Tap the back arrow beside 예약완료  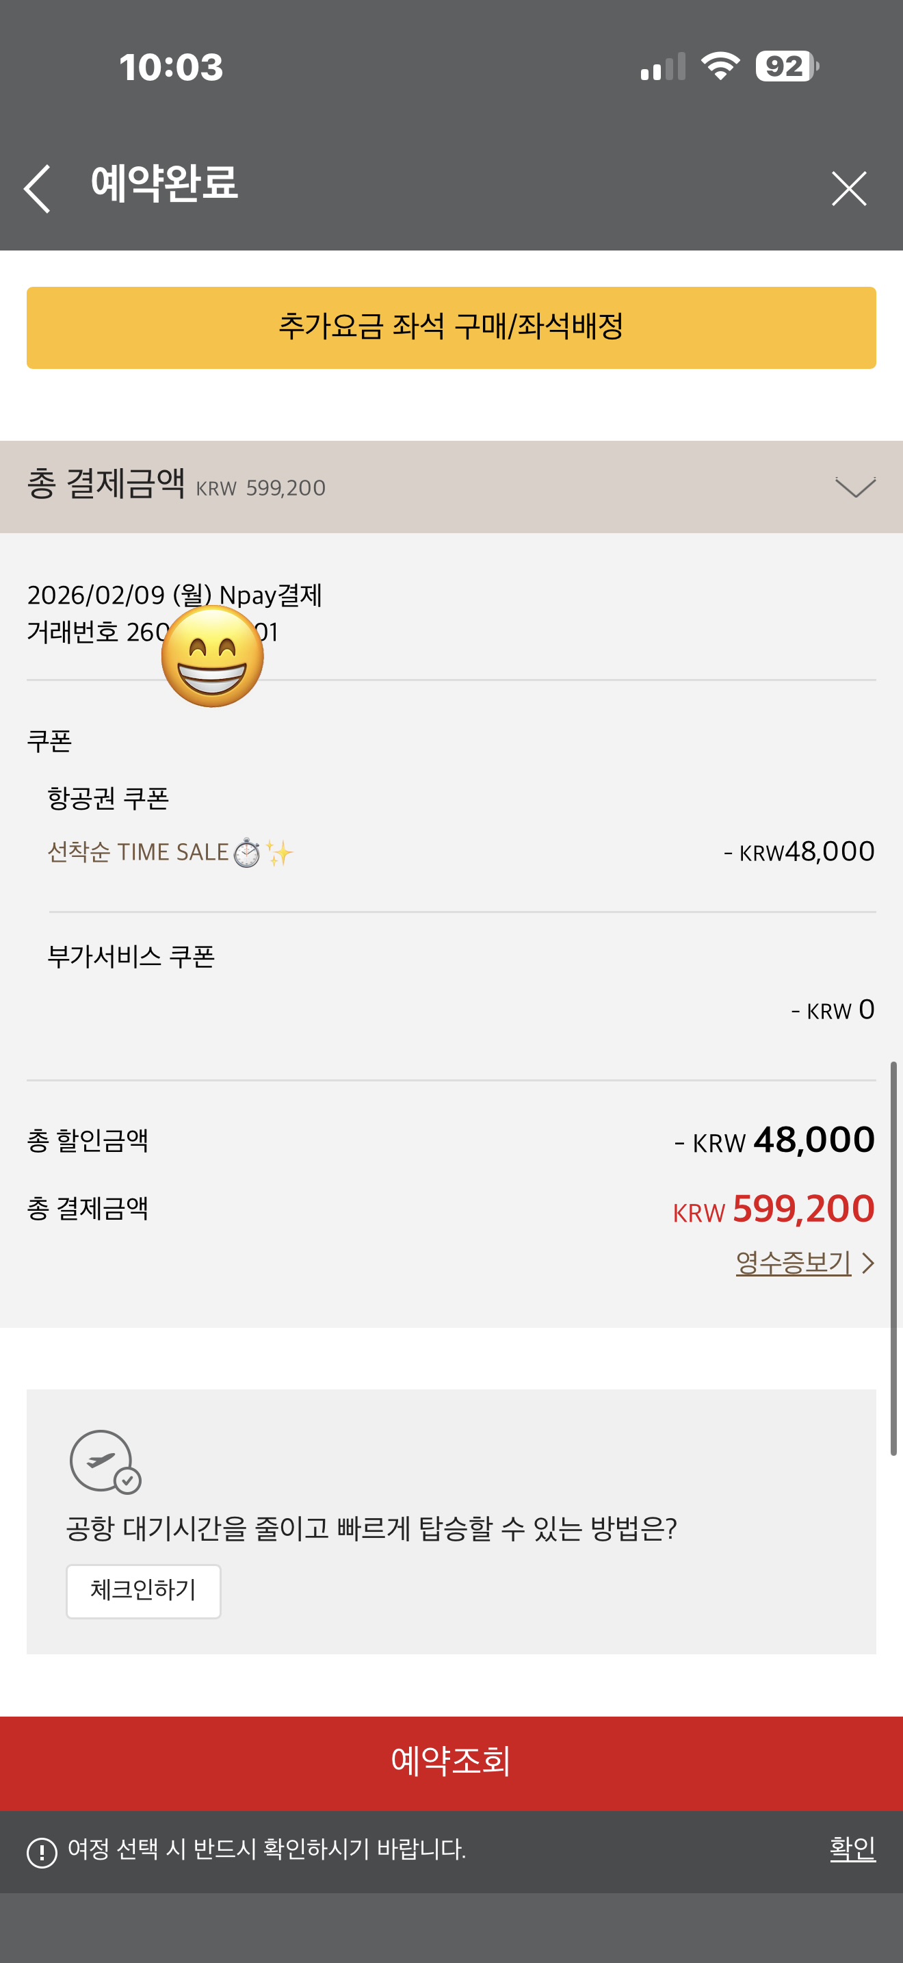click(x=38, y=188)
